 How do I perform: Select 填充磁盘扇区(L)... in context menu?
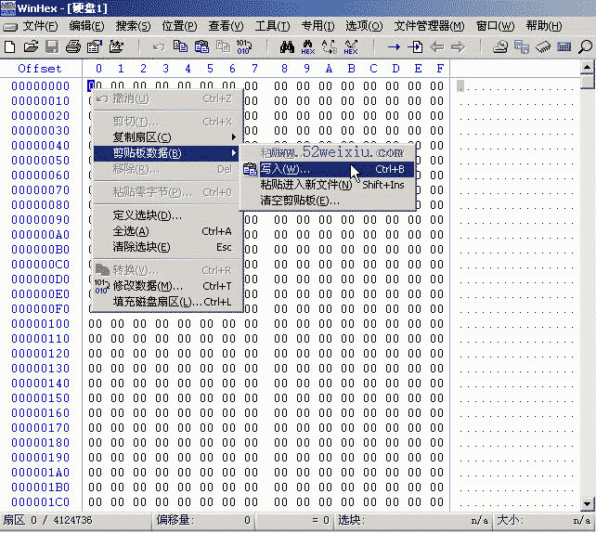point(166,302)
